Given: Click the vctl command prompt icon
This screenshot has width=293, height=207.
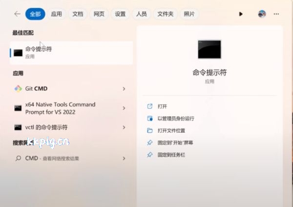Looking at the screenshot, I should tap(18, 127).
